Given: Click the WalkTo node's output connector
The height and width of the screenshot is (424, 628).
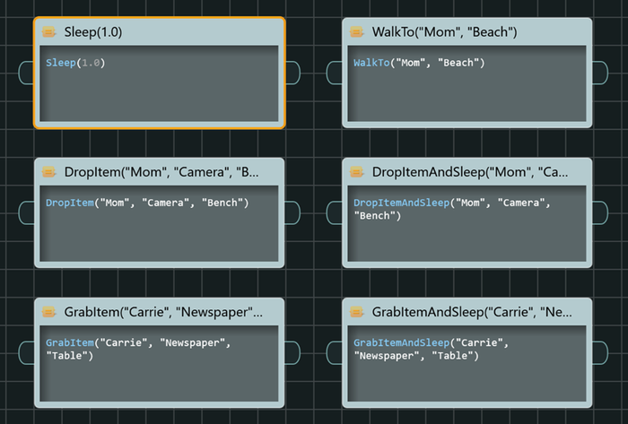Looking at the screenshot, I should (600, 73).
